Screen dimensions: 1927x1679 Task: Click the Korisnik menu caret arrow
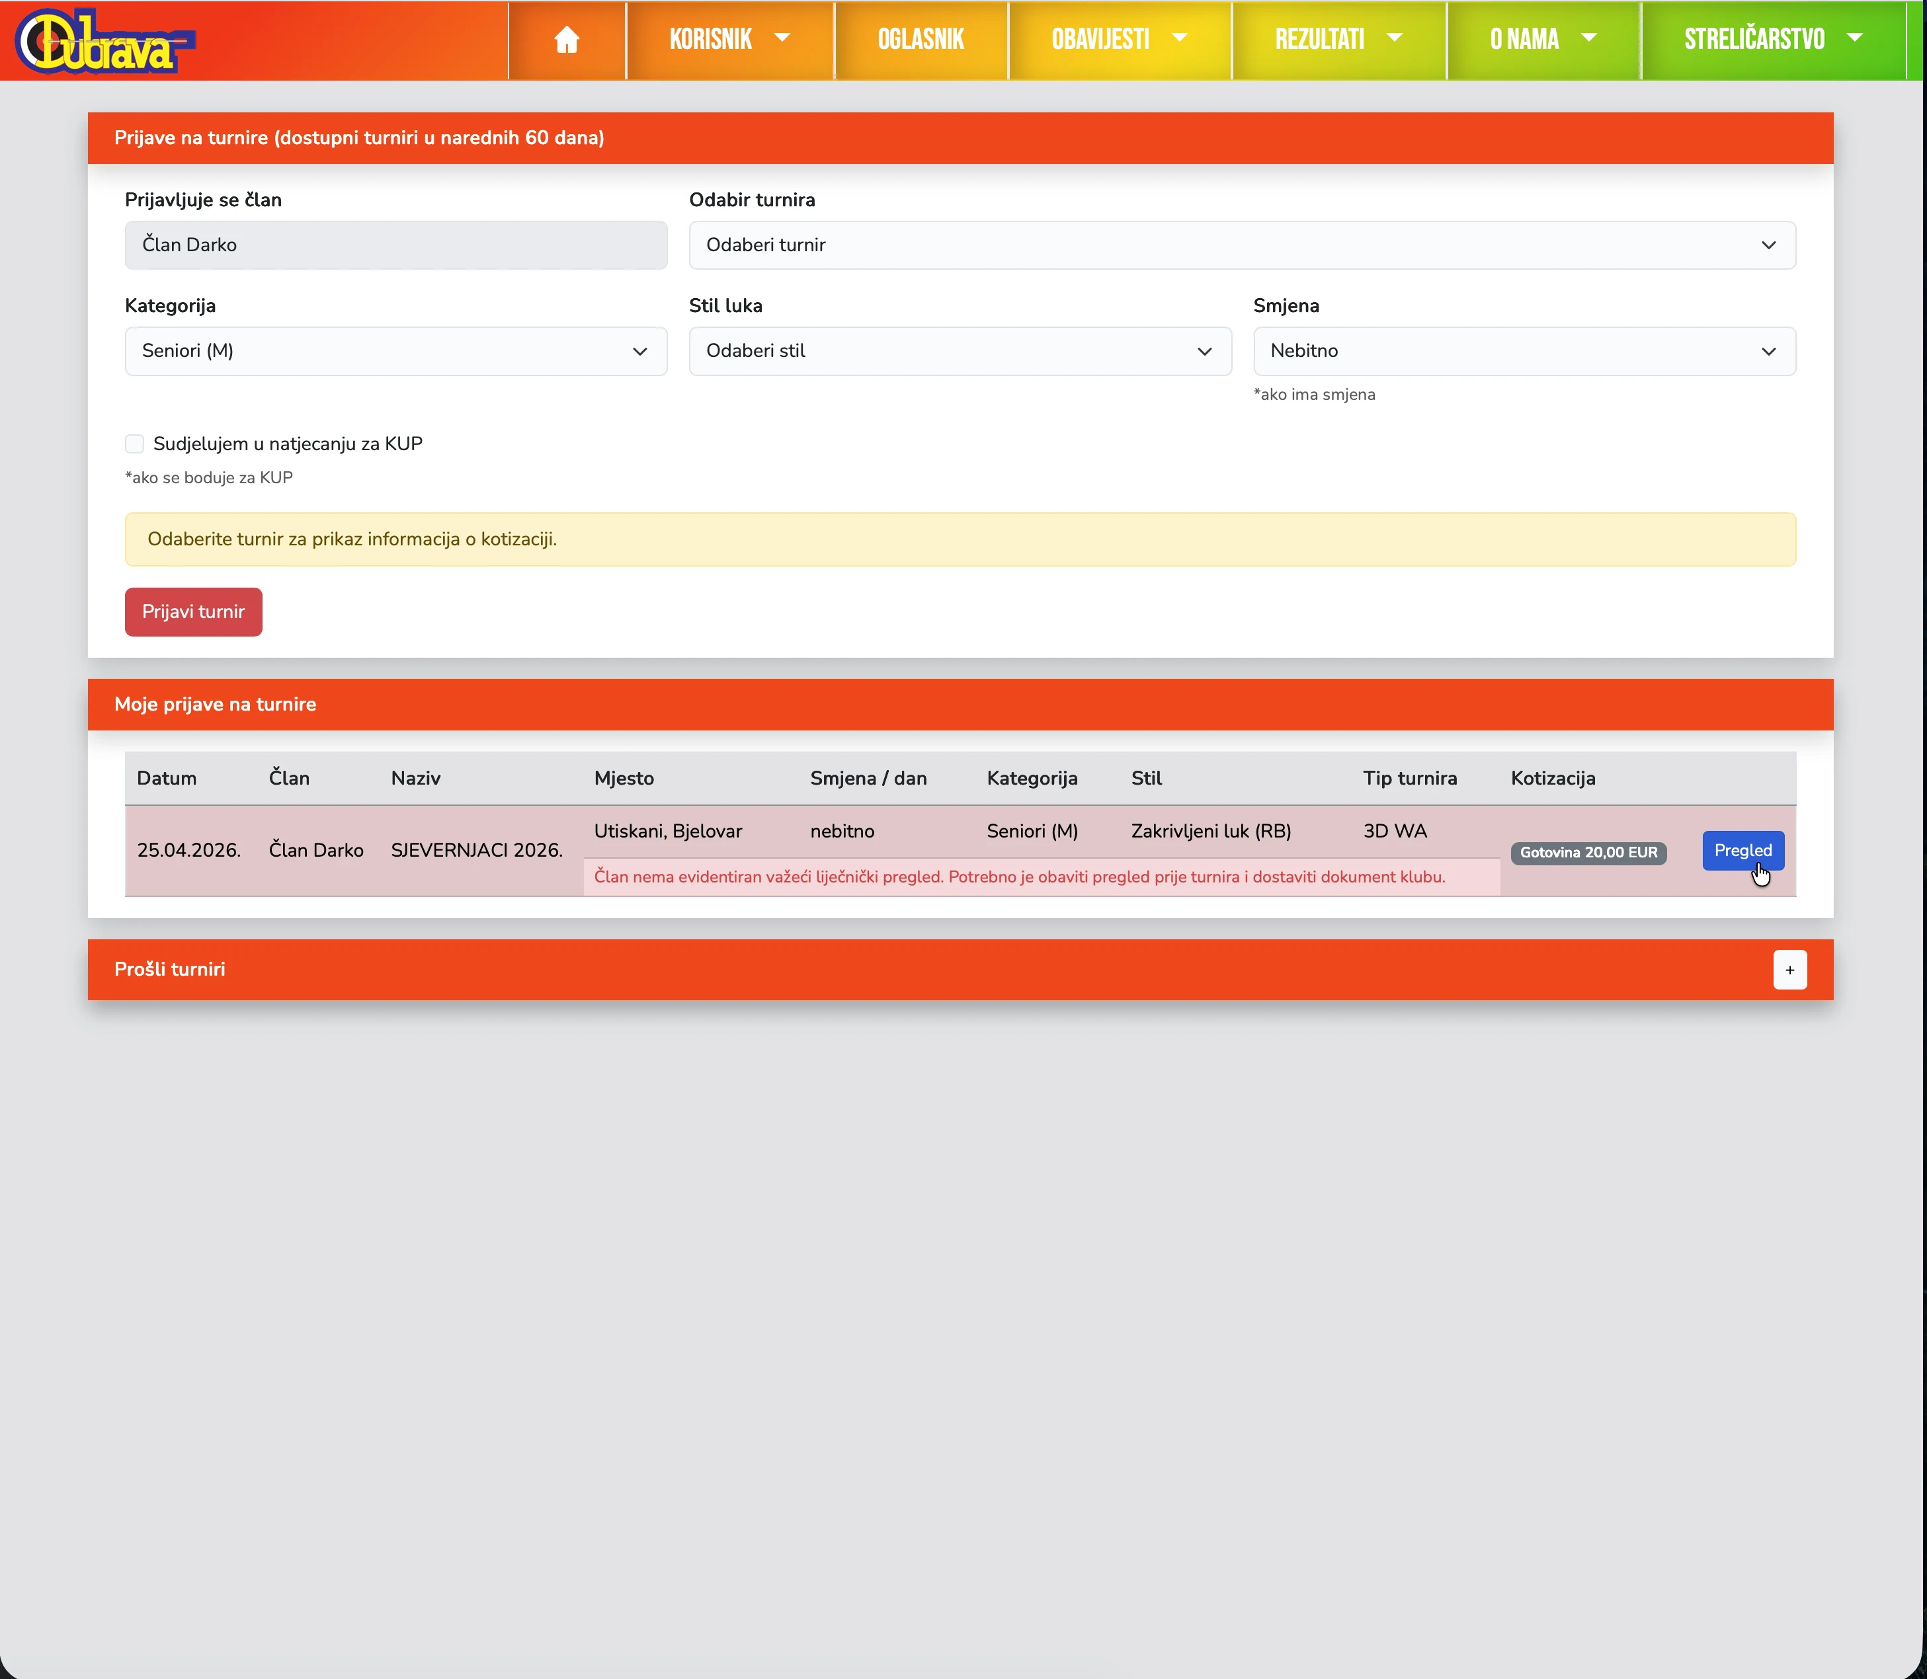[782, 38]
